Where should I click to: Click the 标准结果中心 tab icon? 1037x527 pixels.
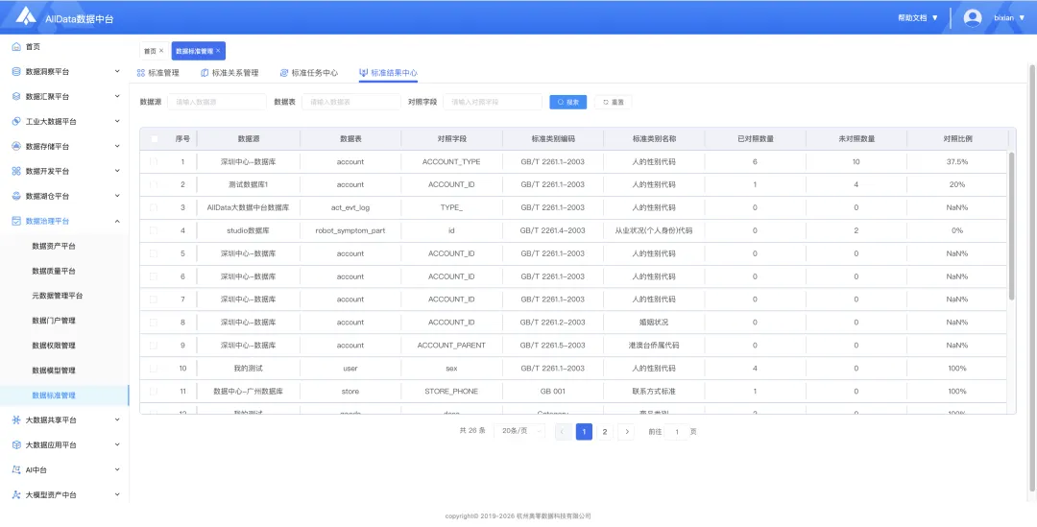coord(363,73)
